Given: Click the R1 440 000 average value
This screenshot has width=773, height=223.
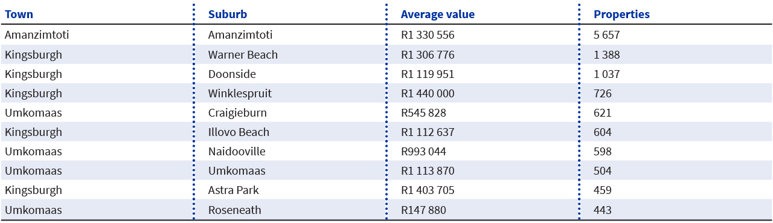Looking at the screenshot, I should pyautogui.click(x=428, y=94).
